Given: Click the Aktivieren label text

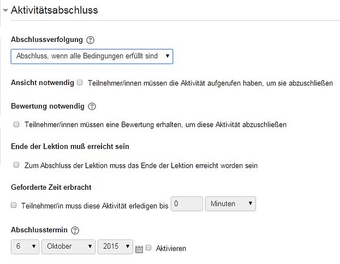Looking at the screenshot, I should [x=170, y=249].
